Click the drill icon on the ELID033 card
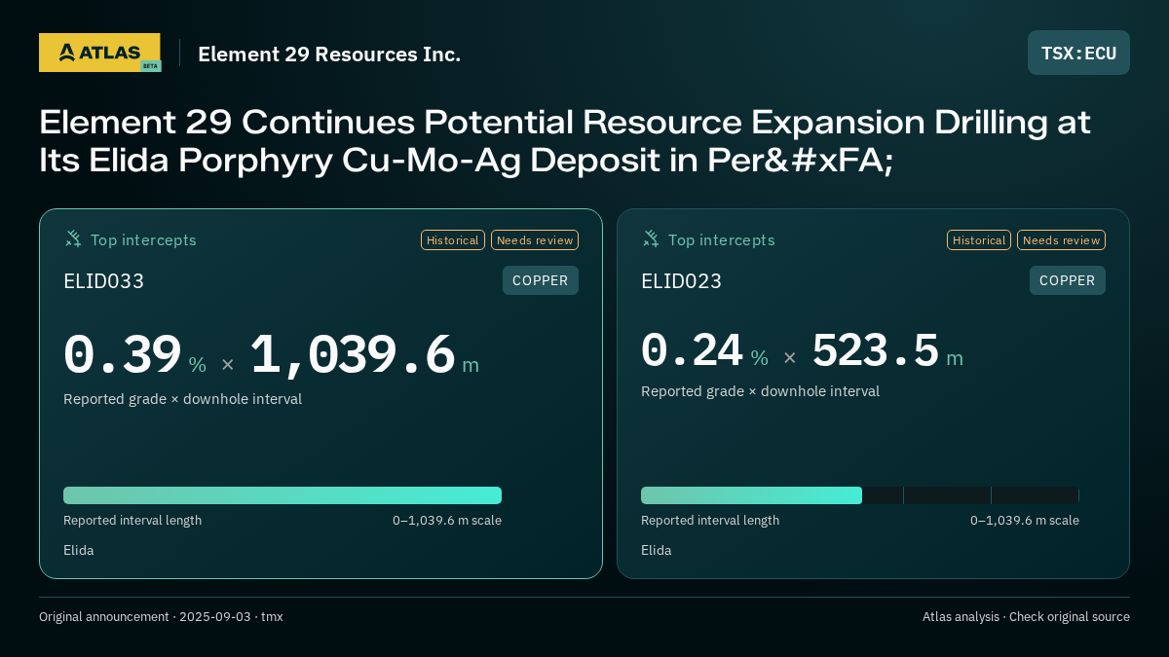 [73, 238]
